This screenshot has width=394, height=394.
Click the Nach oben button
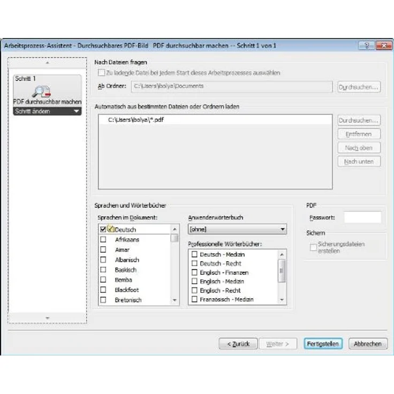click(x=359, y=148)
